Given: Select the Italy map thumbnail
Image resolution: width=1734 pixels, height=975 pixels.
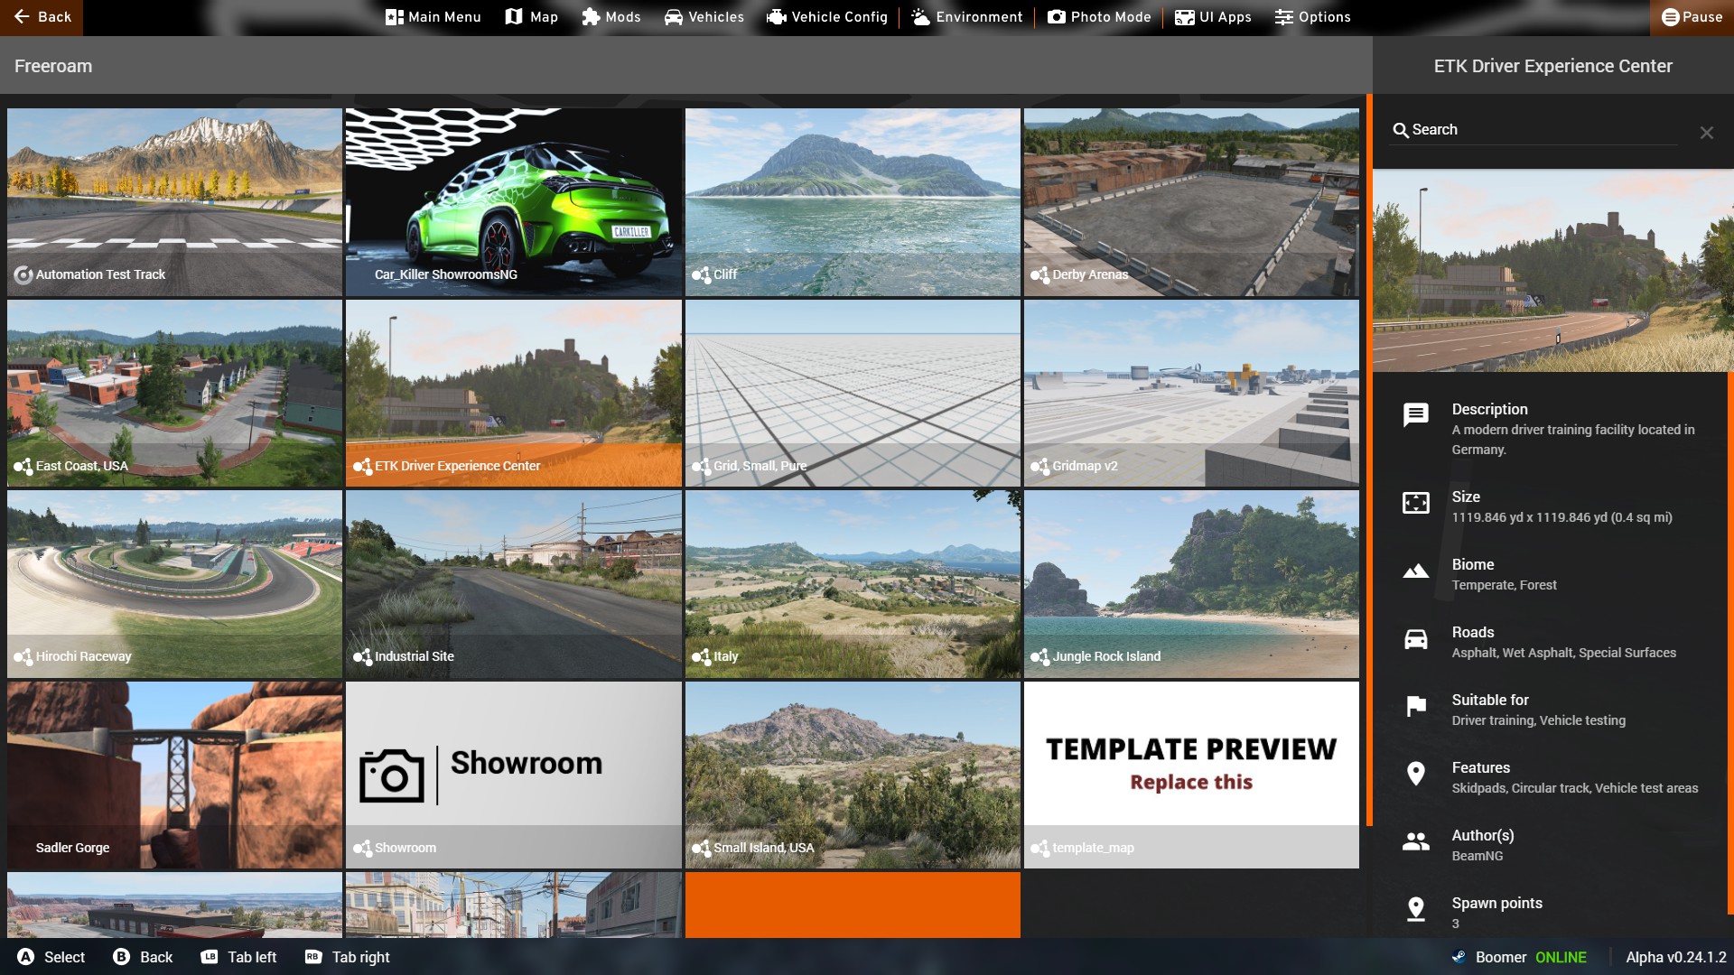Looking at the screenshot, I should (x=853, y=584).
